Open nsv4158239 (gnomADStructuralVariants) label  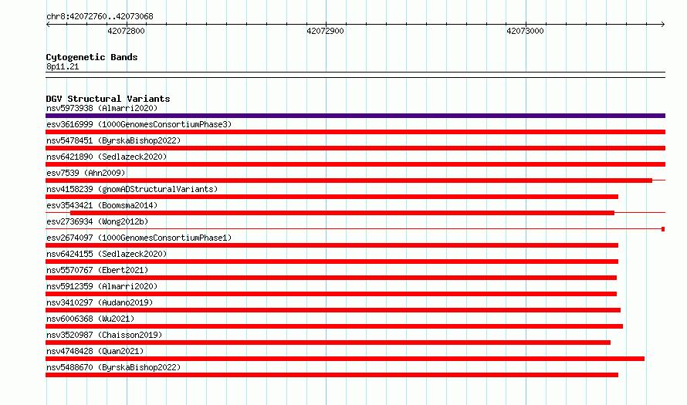coord(132,189)
